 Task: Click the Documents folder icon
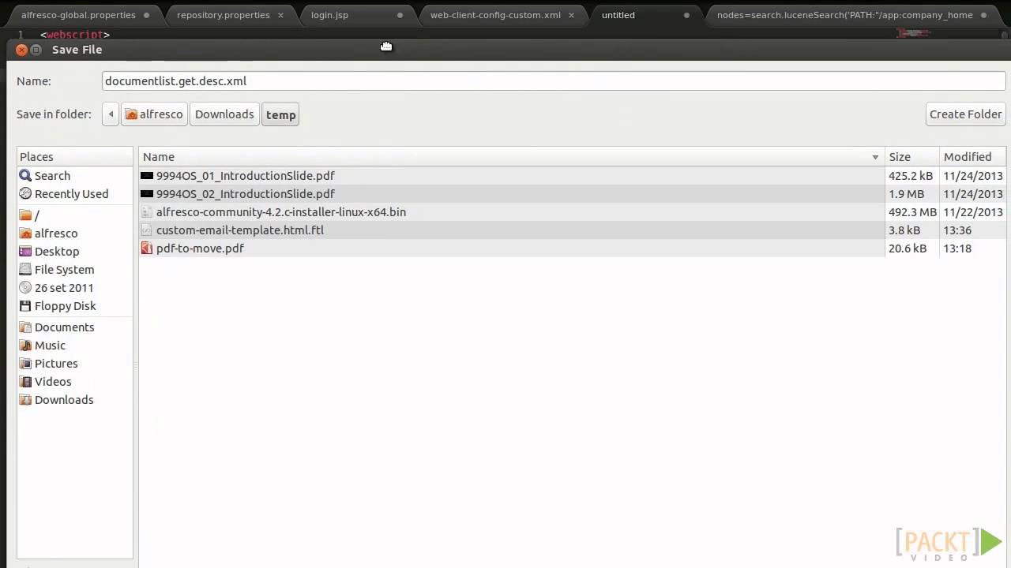(x=25, y=327)
